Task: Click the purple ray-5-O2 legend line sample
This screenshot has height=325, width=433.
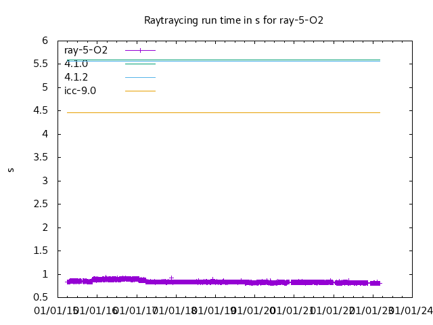Action: (140, 50)
